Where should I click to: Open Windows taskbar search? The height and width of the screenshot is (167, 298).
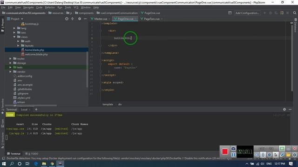point(12,164)
